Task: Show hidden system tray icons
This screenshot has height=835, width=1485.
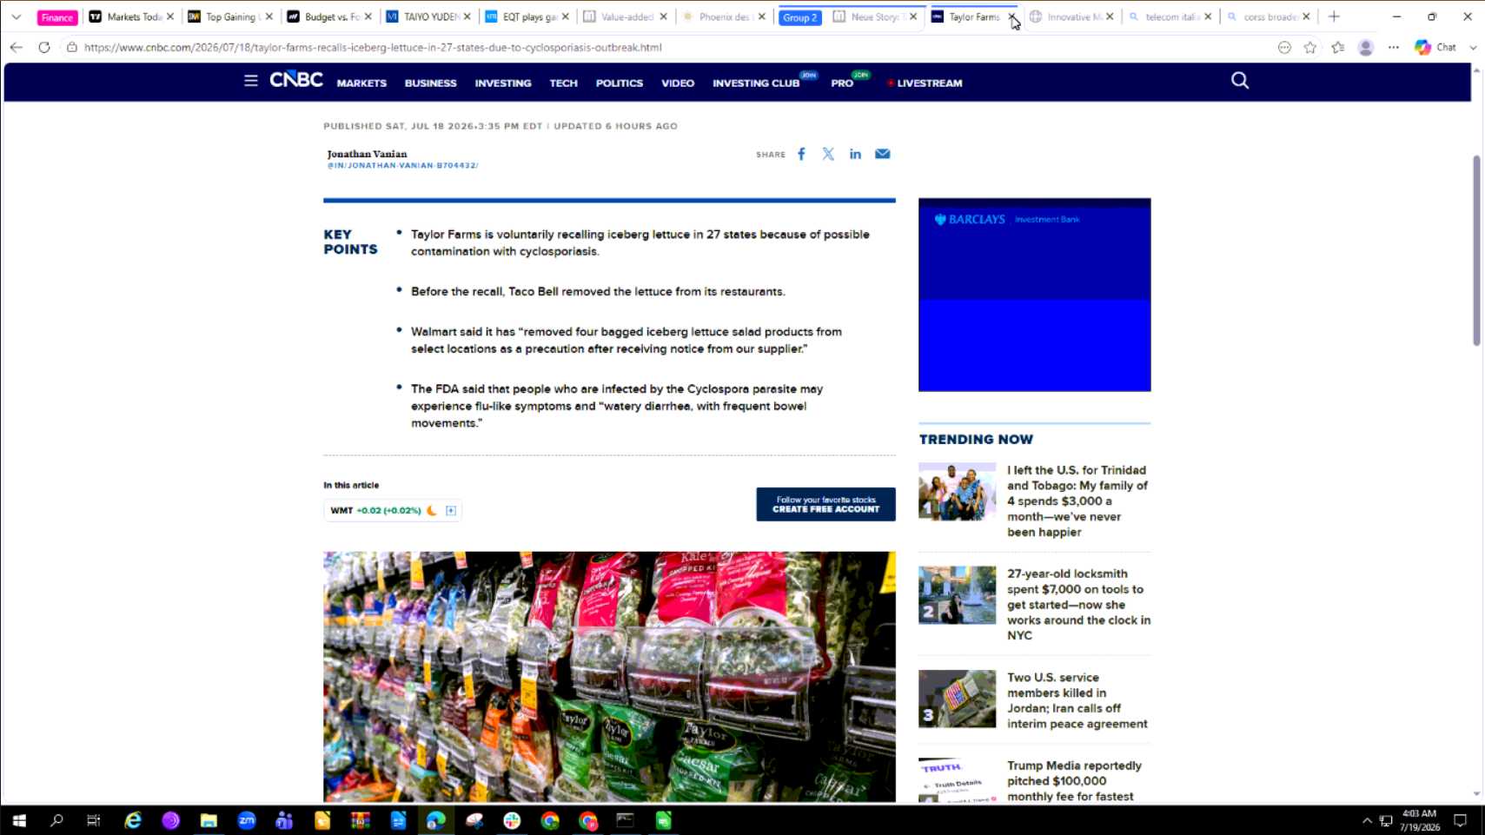Action: coord(1367,820)
